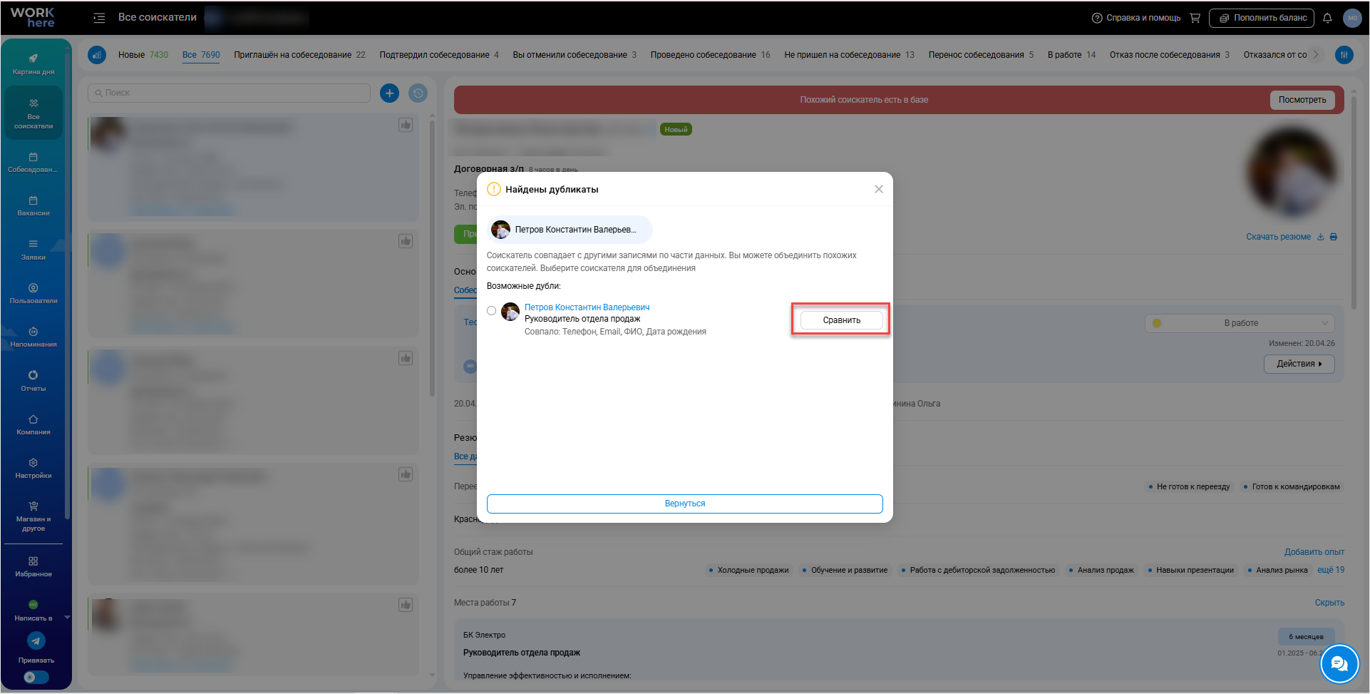Open notifications bell icon
Image resolution: width=1370 pixels, height=694 pixels.
pos(1327,18)
